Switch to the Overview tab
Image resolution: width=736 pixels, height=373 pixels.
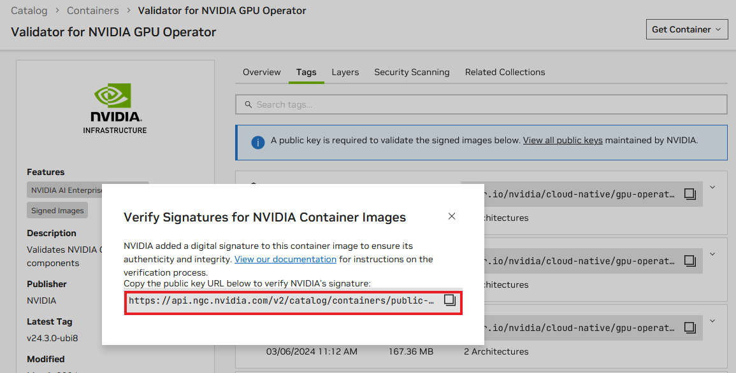tap(261, 72)
